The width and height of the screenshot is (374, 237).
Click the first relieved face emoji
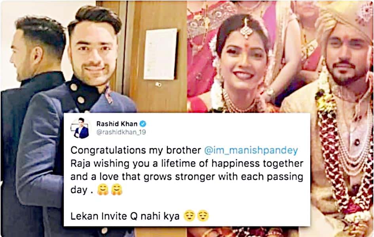(x=190, y=216)
